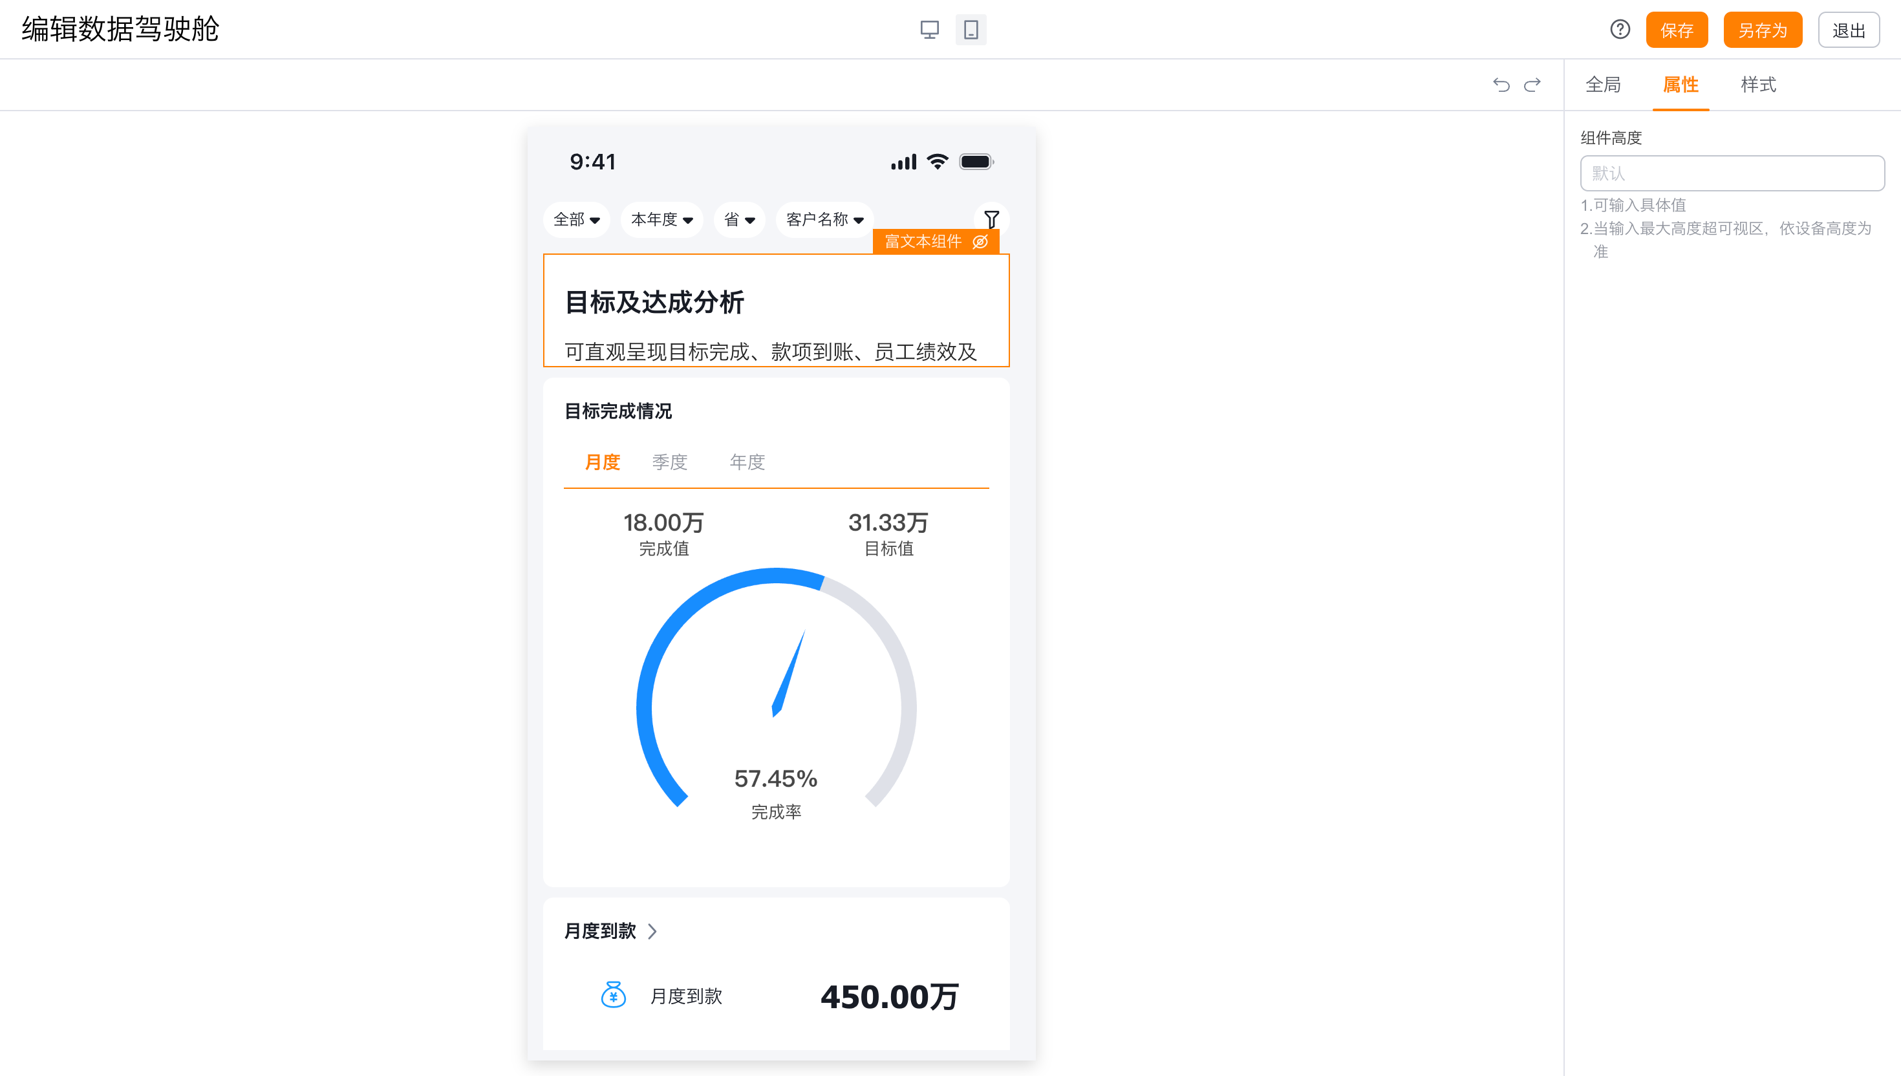Click the money bag icon

tap(613, 995)
